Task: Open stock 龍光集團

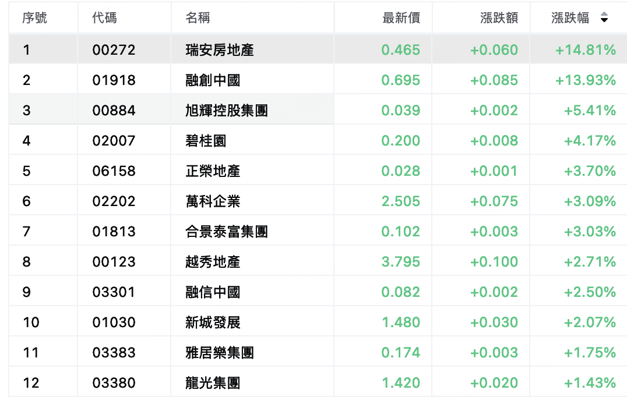Action: click(213, 383)
